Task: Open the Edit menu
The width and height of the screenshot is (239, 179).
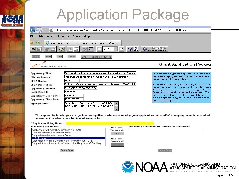Action: (x=41, y=36)
